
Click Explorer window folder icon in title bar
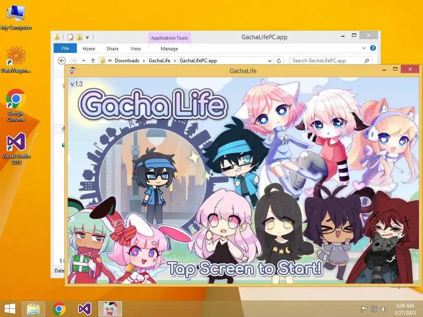57,37
